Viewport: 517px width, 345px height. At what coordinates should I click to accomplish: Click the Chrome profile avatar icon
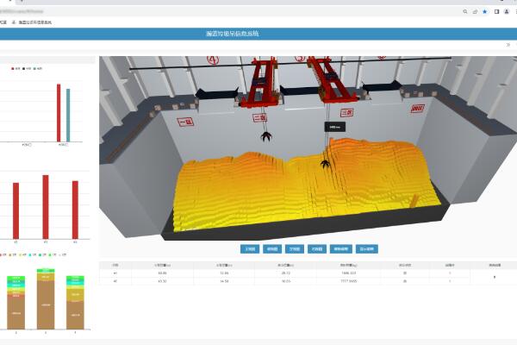click(505, 12)
